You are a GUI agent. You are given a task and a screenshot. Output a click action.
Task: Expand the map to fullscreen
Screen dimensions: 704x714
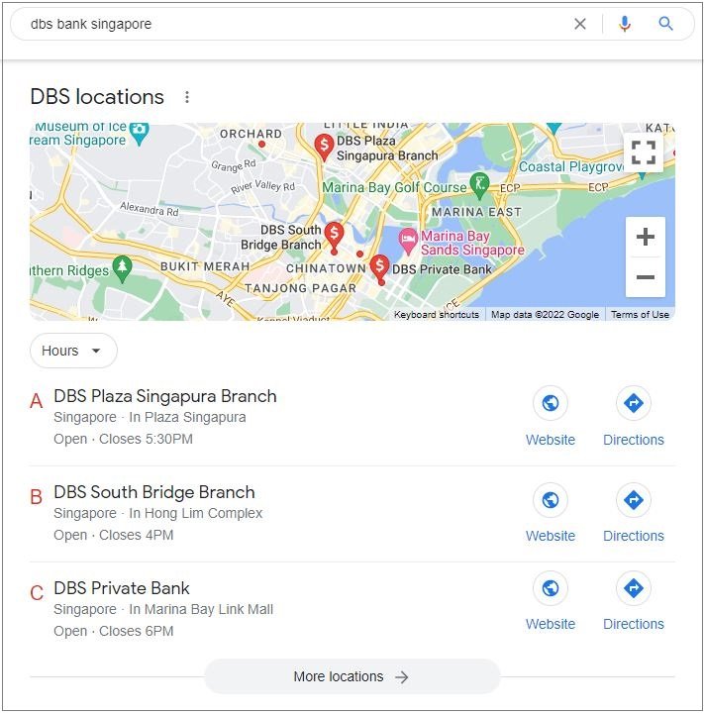click(x=644, y=153)
